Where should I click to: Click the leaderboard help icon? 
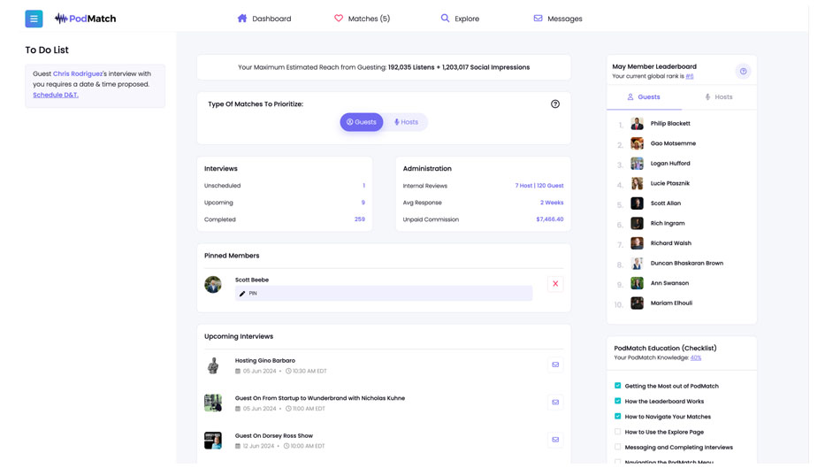(743, 72)
